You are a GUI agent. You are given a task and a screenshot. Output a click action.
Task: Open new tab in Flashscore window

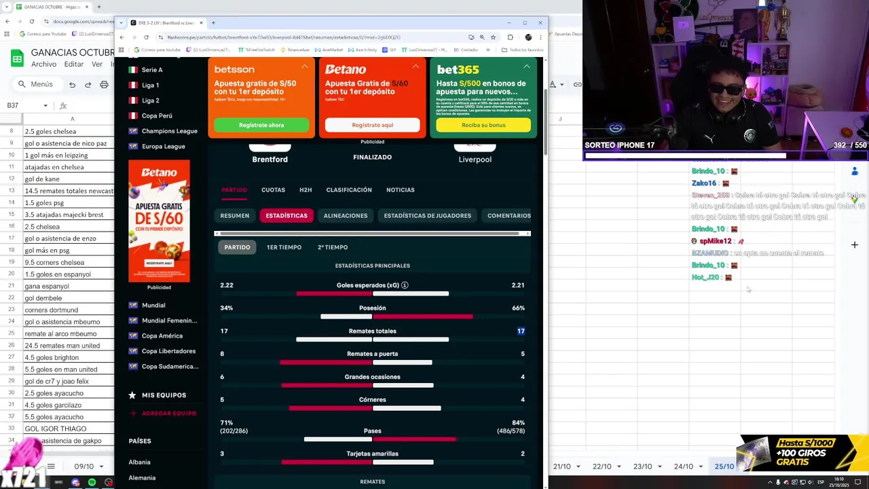tap(213, 22)
